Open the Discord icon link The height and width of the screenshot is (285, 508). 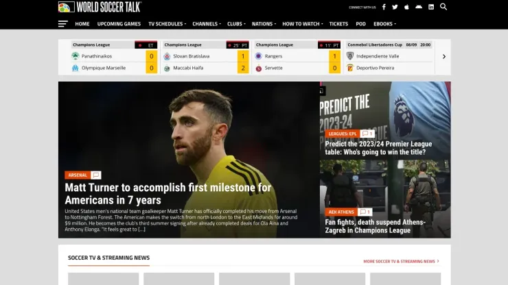point(419,7)
